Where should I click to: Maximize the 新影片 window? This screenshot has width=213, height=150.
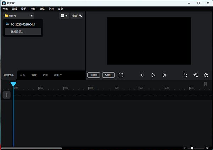click(x=198, y=3)
